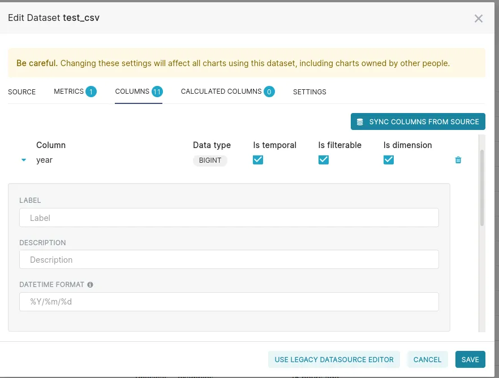
Task: Click the Label input field
Action: [x=229, y=218]
